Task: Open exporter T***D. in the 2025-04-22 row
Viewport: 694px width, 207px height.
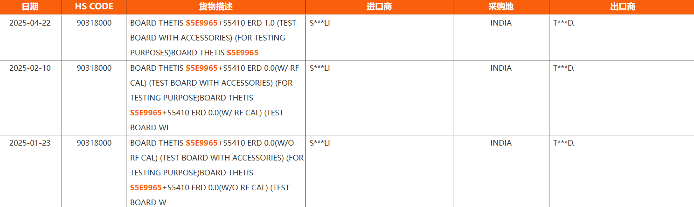Action: [x=563, y=23]
